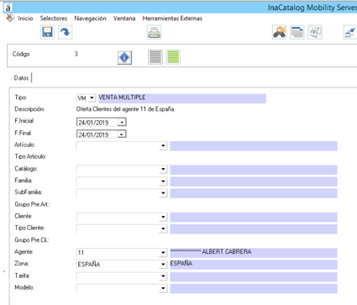Click the cascading windows toolbar icon
The image size is (357, 305).
(x=297, y=32)
